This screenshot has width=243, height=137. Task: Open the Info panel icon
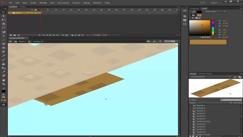[x=185, y=20]
